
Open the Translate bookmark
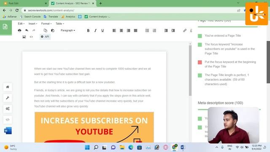pos(51,16)
